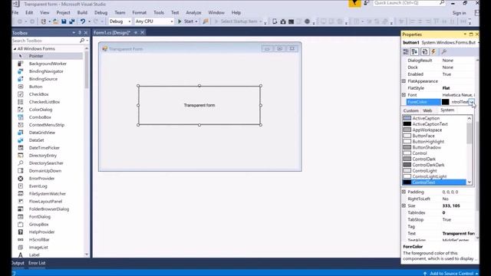
Task: Click the Toolbox scroll down arrow
Action: (x=87, y=255)
